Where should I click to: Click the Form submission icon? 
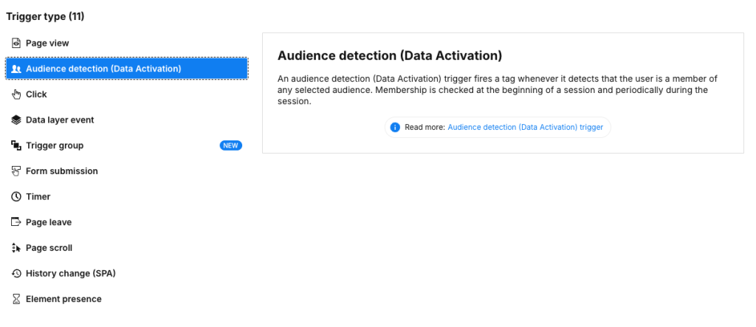click(x=16, y=171)
